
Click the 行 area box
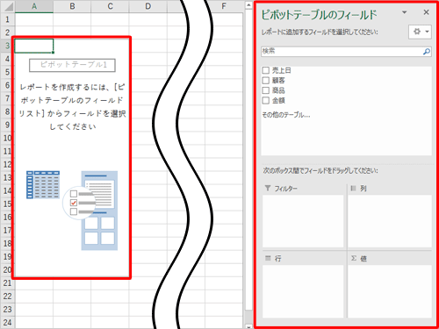303,291
